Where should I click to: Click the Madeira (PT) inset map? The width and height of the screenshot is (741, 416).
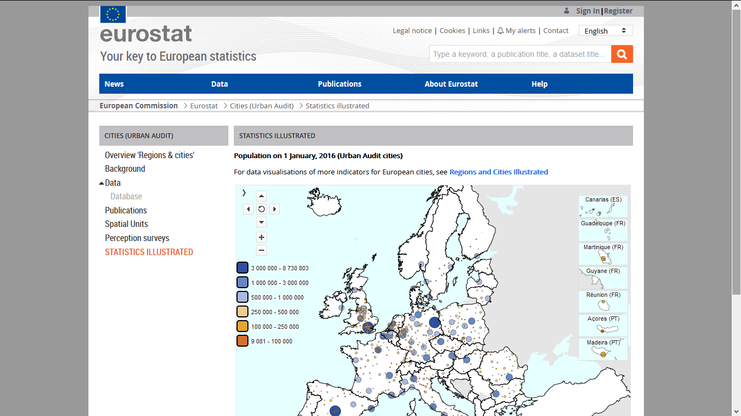603,349
